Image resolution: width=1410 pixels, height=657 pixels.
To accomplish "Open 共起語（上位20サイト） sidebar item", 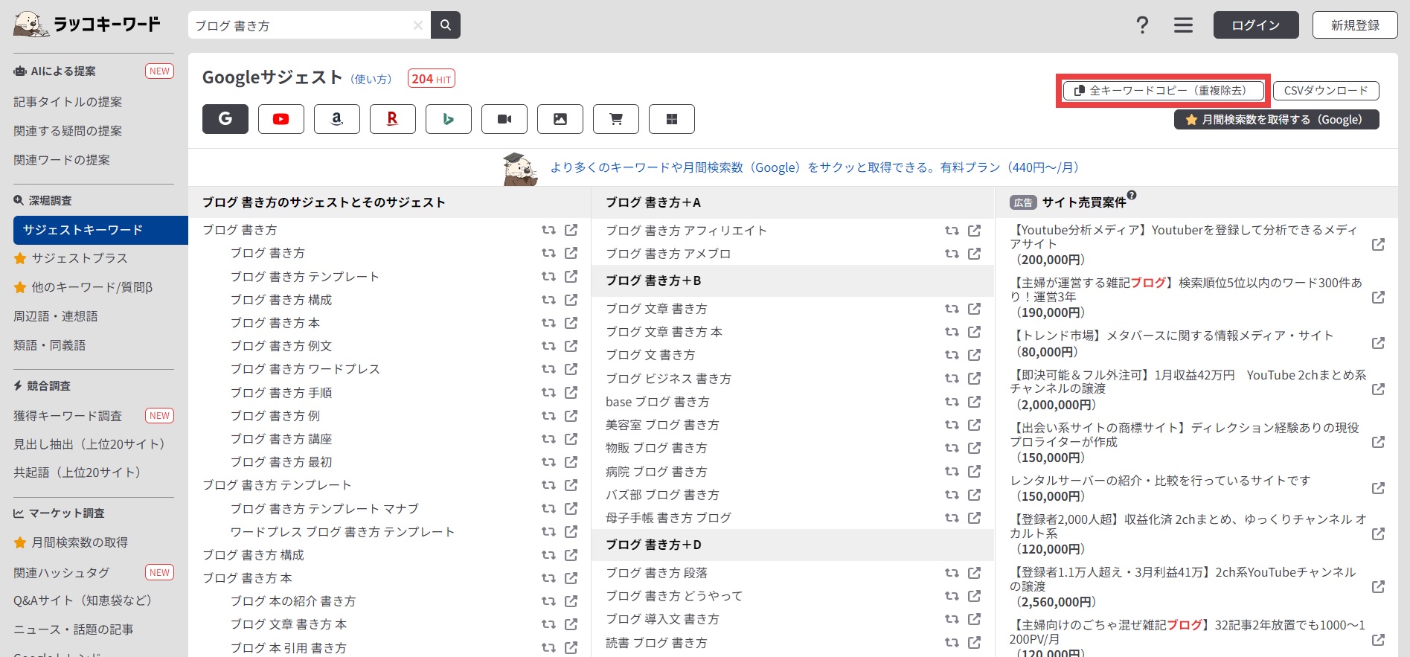I will [x=81, y=472].
